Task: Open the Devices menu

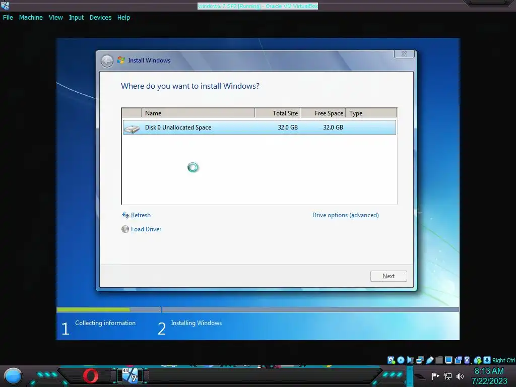Action: [x=100, y=18]
